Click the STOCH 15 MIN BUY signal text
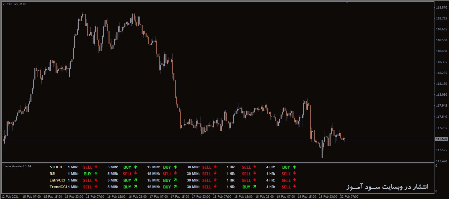This screenshot has height=199, width=449. coord(167,167)
